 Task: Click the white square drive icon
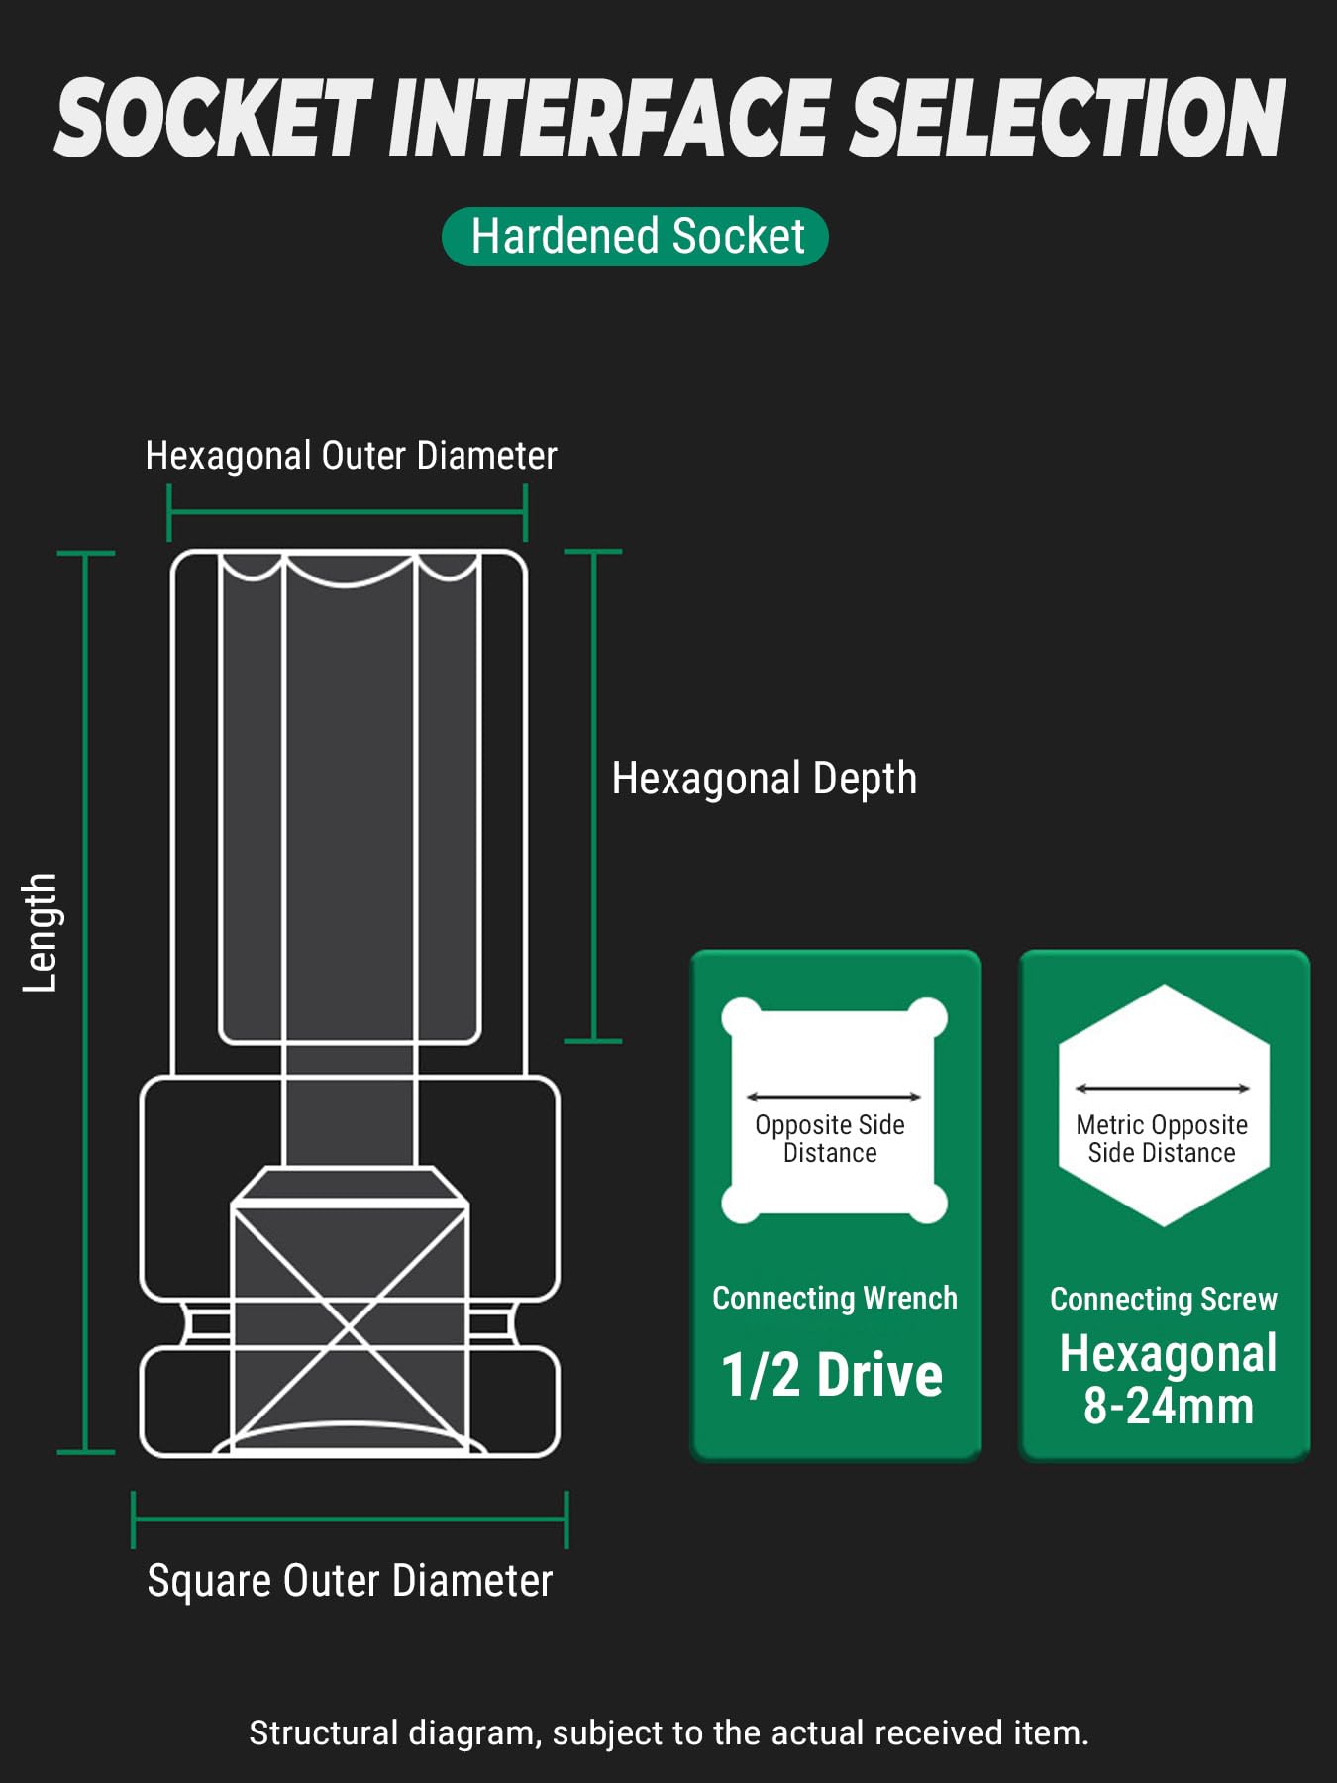coord(834,1110)
